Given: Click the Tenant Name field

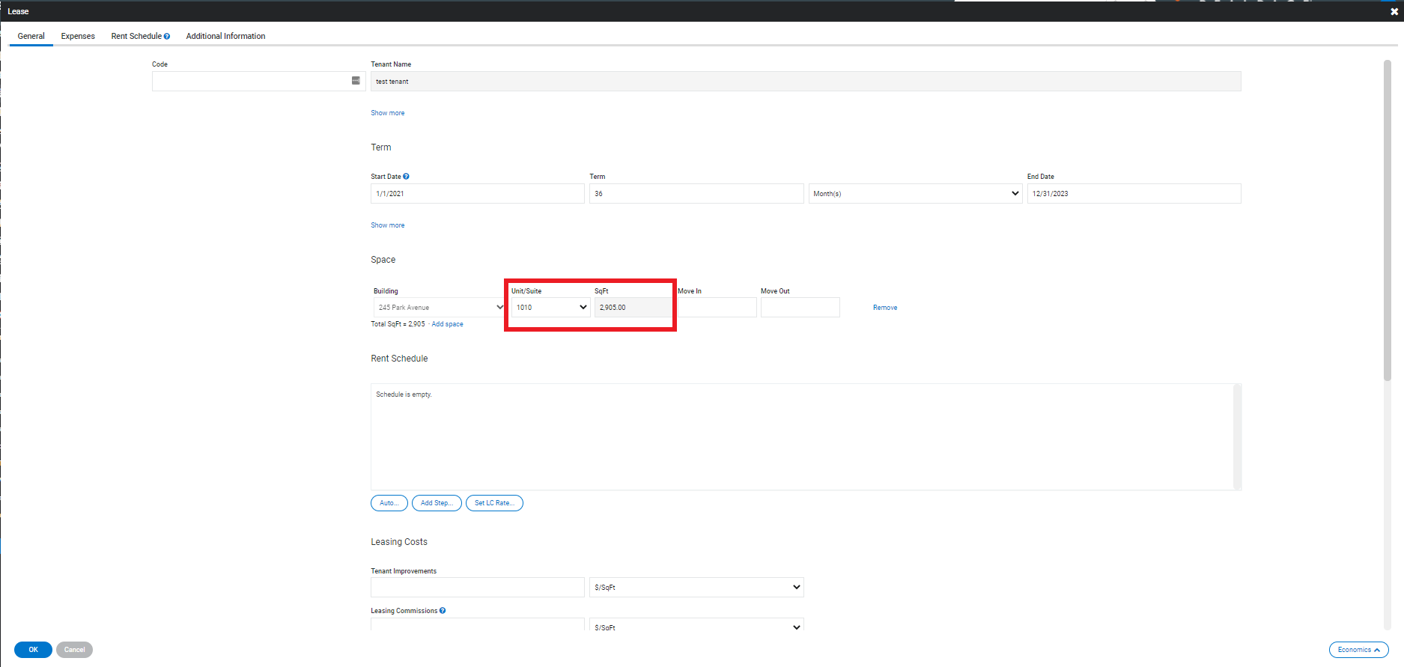Looking at the screenshot, I should 806,81.
